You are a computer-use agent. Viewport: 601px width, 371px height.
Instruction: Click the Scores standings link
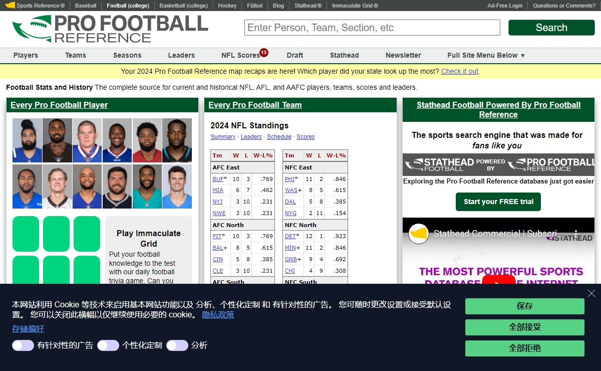(x=306, y=137)
